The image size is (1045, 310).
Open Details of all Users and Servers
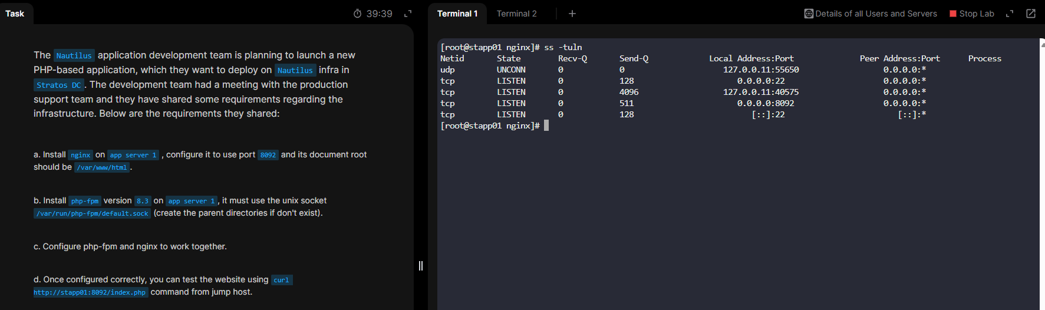pyautogui.click(x=871, y=14)
